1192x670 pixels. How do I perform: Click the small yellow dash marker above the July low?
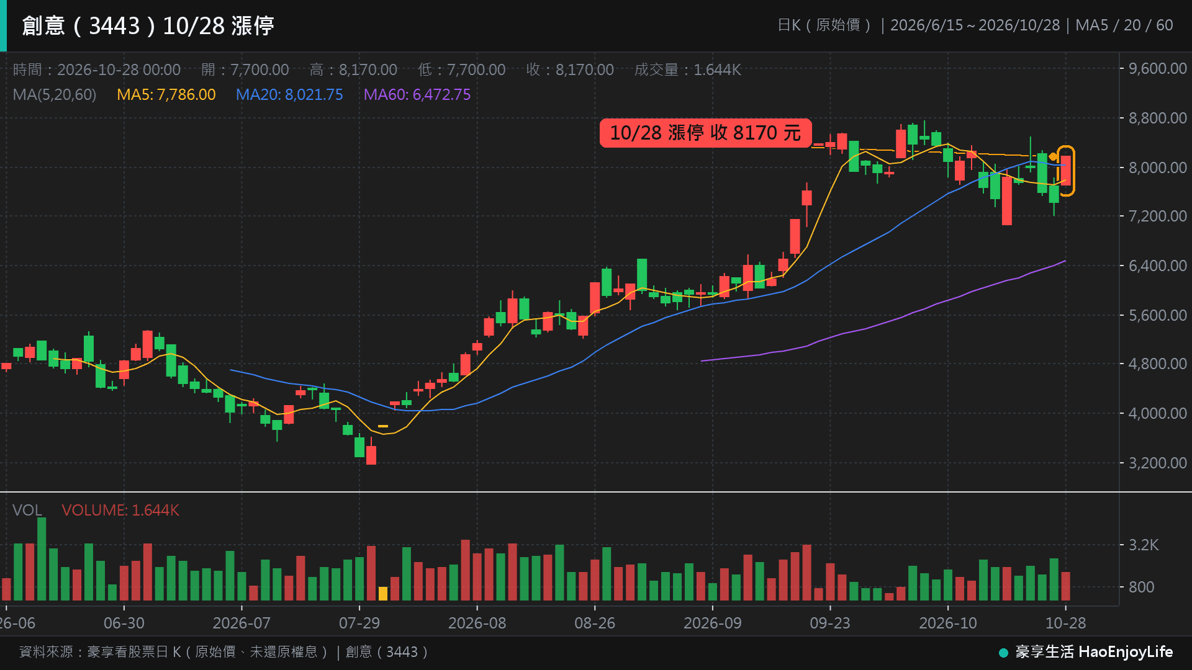pyautogui.click(x=383, y=426)
